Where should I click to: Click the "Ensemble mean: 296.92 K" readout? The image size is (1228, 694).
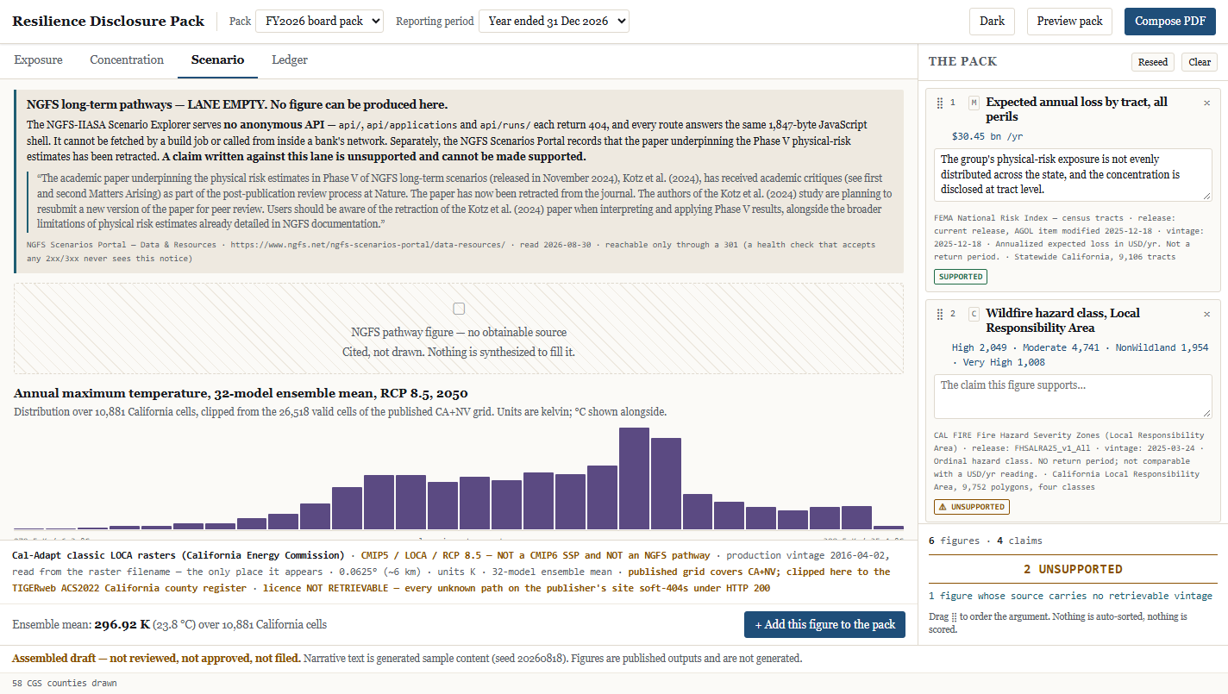point(169,624)
